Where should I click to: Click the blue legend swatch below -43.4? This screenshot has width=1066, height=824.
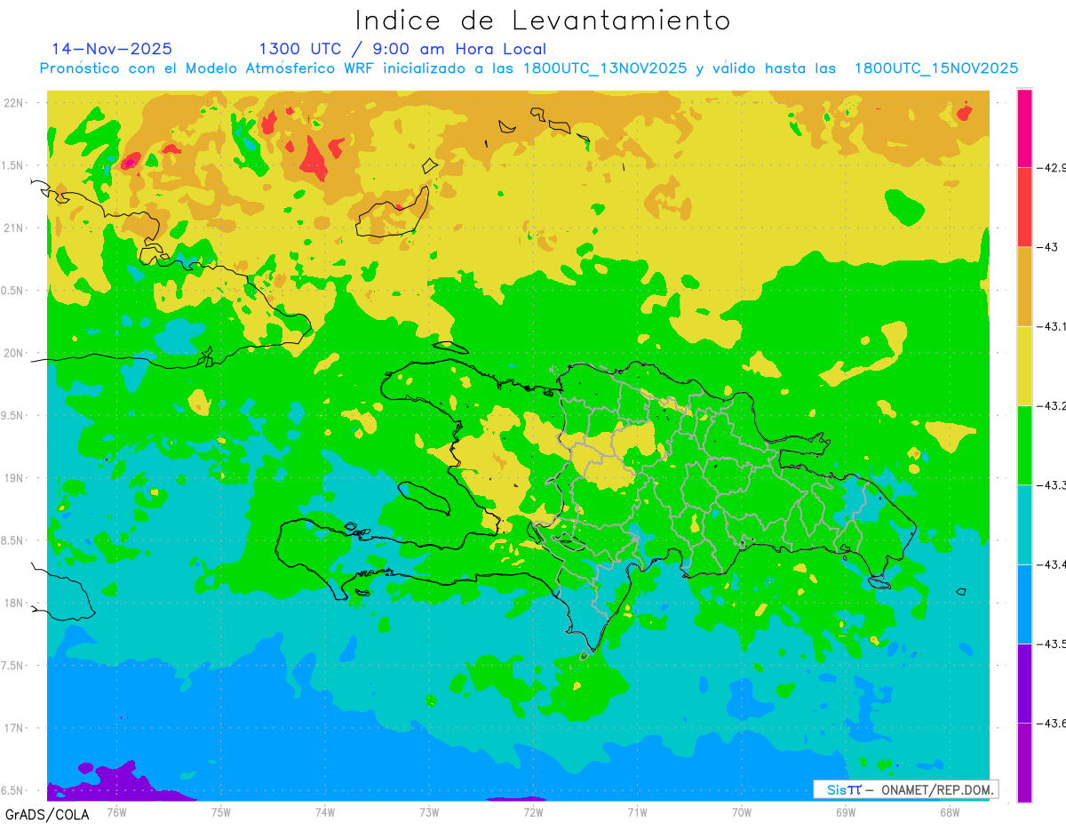pyautogui.click(x=1024, y=604)
